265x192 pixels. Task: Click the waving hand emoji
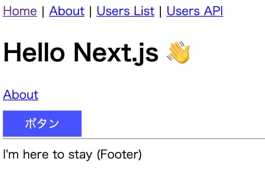(x=179, y=52)
